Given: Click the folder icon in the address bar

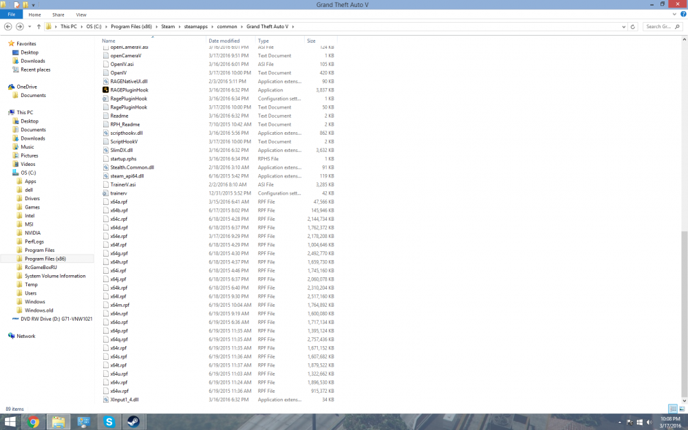Looking at the screenshot, I should click(47, 28).
